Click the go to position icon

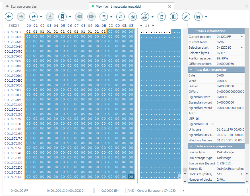click(x=33, y=16)
